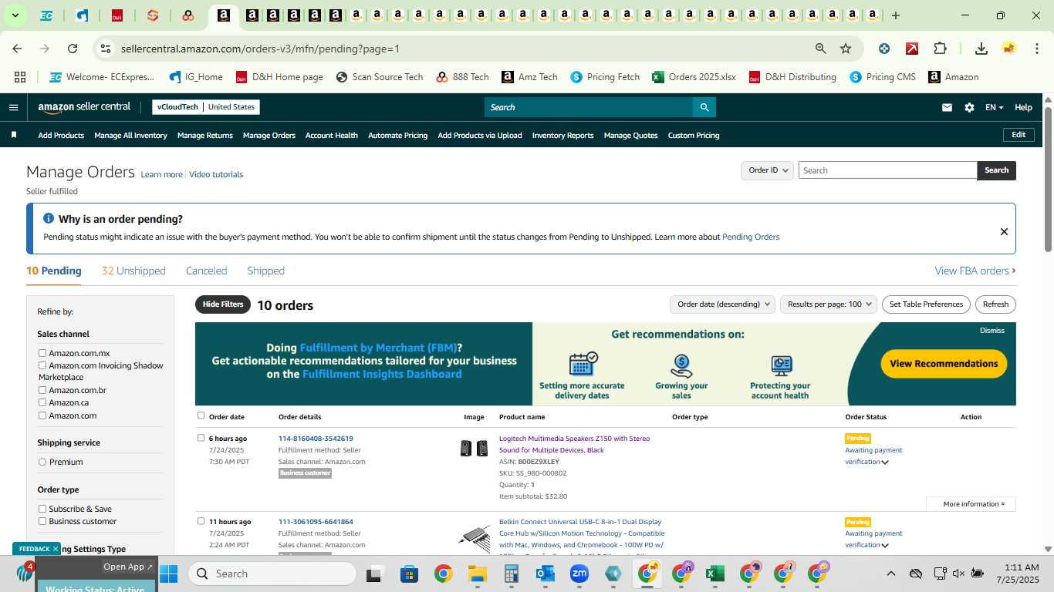Open the EN language dropdown

click(x=994, y=107)
